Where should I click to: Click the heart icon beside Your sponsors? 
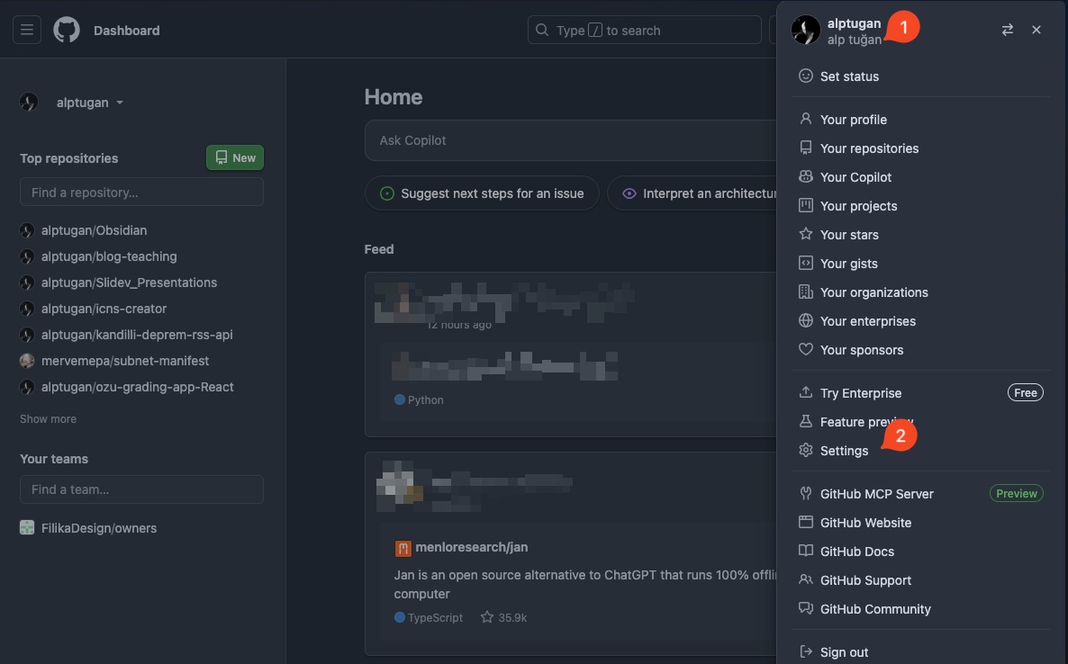806,350
